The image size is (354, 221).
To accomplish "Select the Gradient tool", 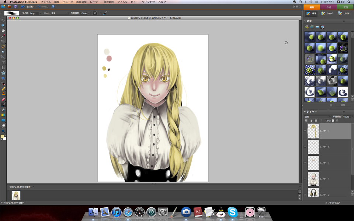I will click(x=3, y=115).
